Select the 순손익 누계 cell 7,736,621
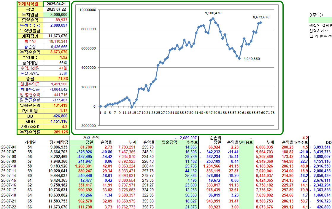 [264, 190]
